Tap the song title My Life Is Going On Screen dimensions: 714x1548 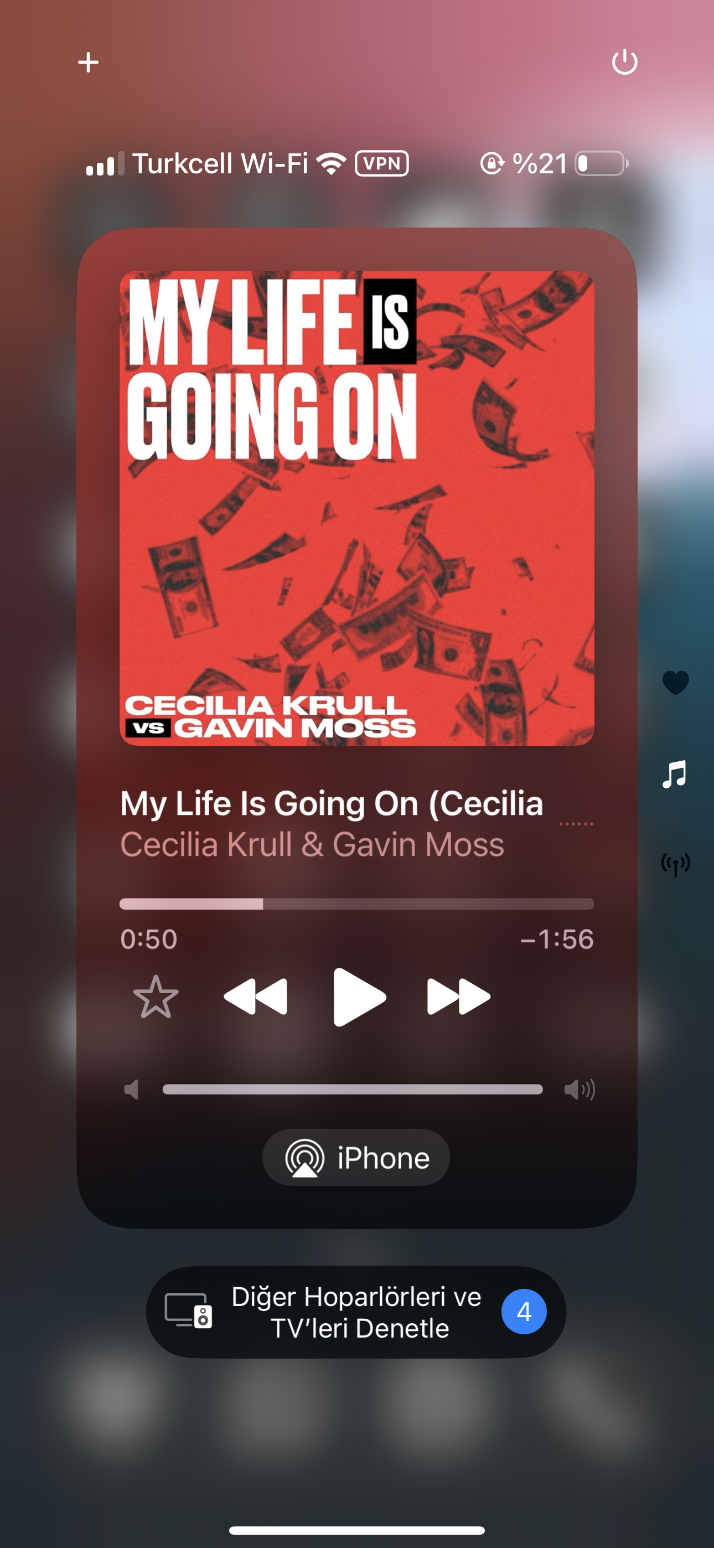pos(332,803)
